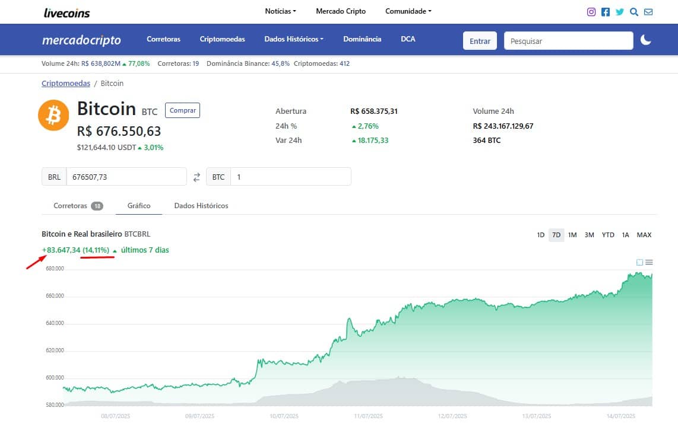Click the Volume 24h R$ 638,802M stat
This screenshot has height=427, width=678.
click(96, 63)
